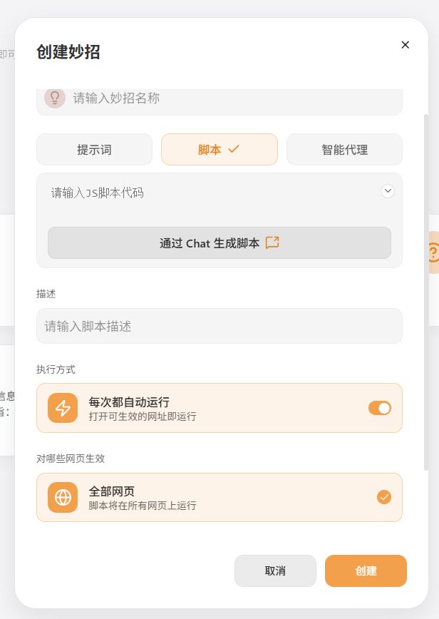Switch to the 智能代理 tab

point(344,150)
